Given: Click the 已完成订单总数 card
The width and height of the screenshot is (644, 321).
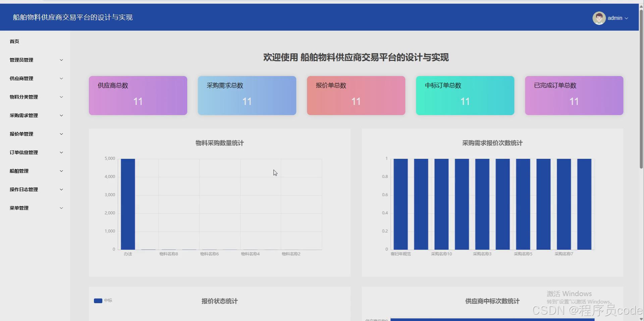Looking at the screenshot, I should (x=574, y=95).
